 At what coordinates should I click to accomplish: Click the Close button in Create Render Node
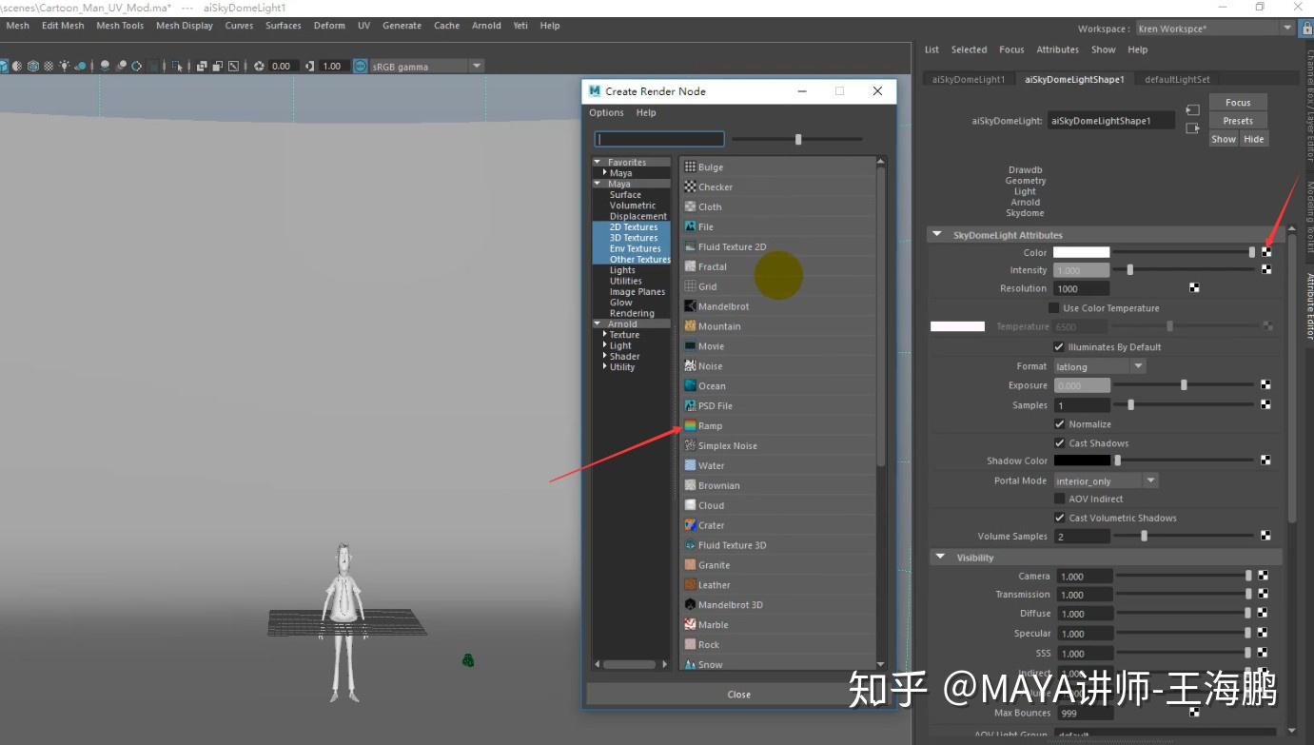coord(738,694)
